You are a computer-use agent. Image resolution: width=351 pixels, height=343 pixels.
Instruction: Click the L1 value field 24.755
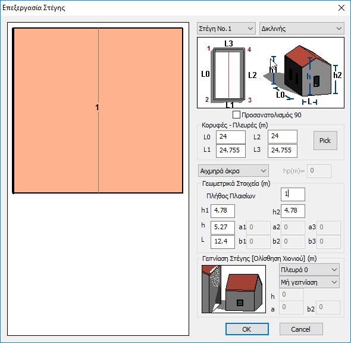[231, 151]
